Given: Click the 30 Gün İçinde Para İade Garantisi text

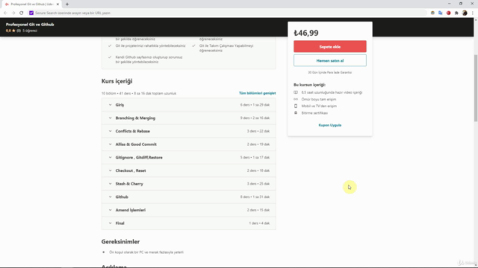Looking at the screenshot, I should pos(330,73).
